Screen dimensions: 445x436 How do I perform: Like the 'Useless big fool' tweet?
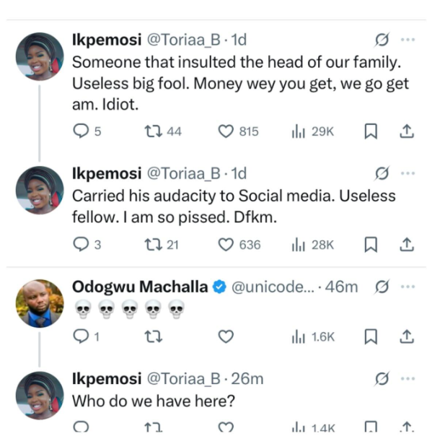click(x=227, y=131)
